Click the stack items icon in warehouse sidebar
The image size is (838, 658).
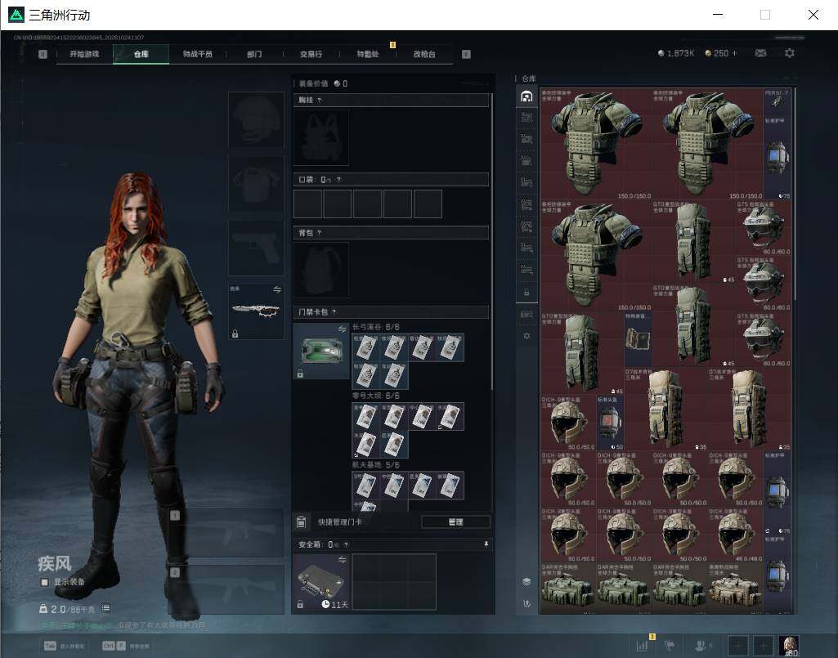[527, 581]
